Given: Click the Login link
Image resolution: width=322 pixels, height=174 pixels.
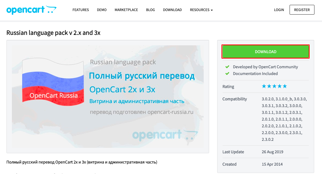Looking at the screenshot, I should 279,10.
